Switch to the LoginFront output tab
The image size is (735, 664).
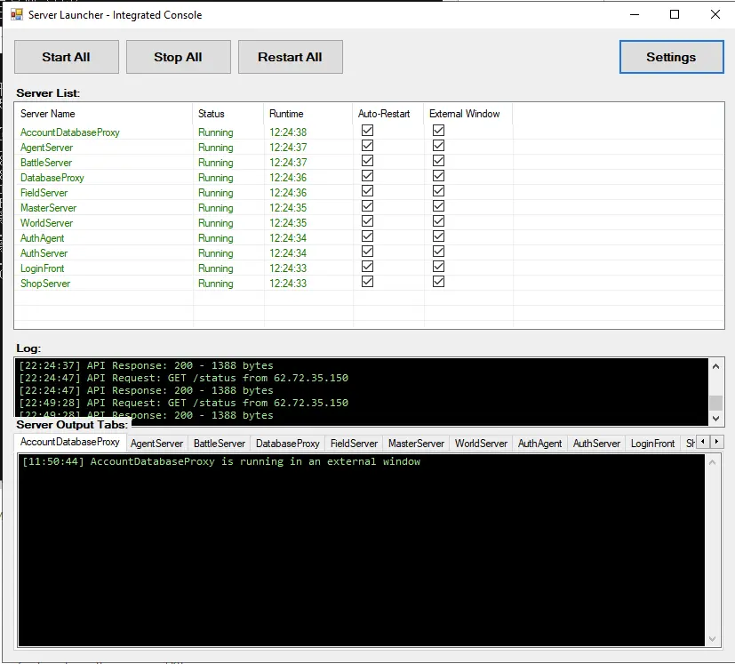coord(652,444)
